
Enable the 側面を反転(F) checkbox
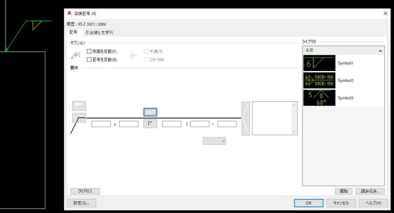[x=89, y=51]
